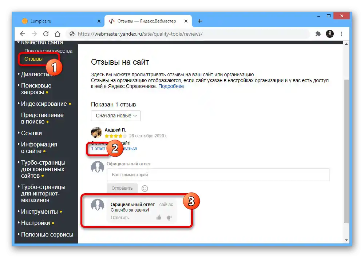Open Показатели качества sidebar item
Screen dimensions: 364x258
coord(48,51)
